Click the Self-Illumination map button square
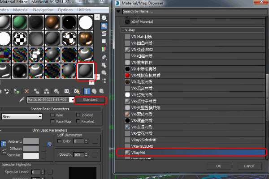Viewport: 269px width, 179px height. [95, 141]
